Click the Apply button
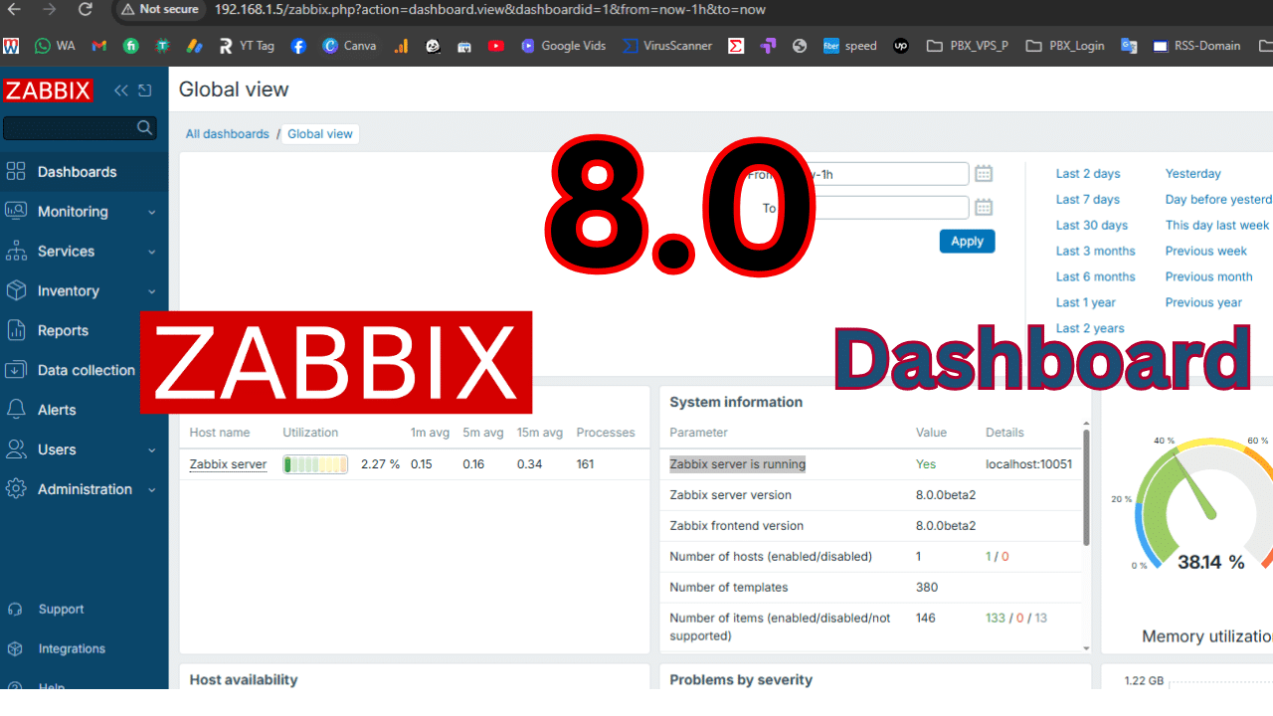This screenshot has width=1273, height=716. [967, 241]
